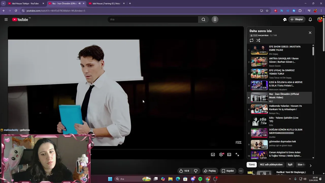Open the extensions puzzle menu
The width and height of the screenshot is (325, 183).
[300, 11]
